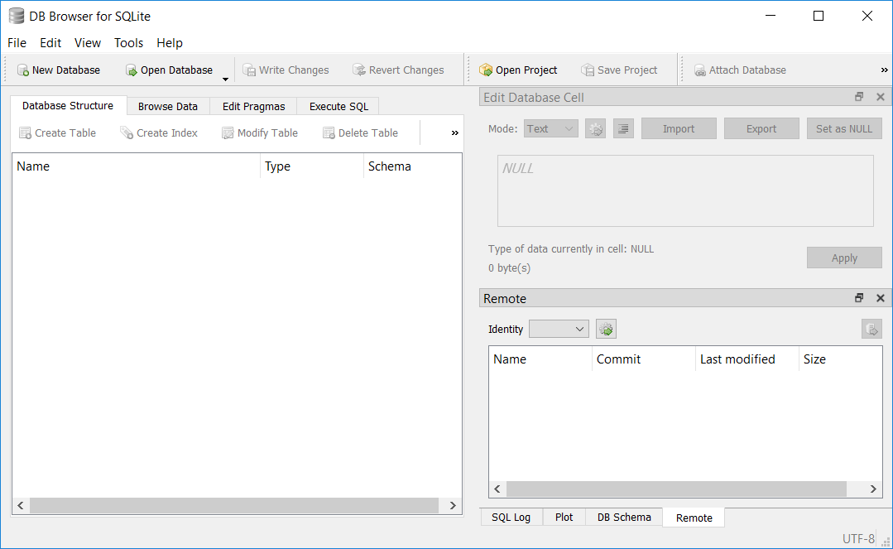Click the Write Changes toolbar icon
The height and width of the screenshot is (549, 893).
pyautogui.click(x=249, y=70)
